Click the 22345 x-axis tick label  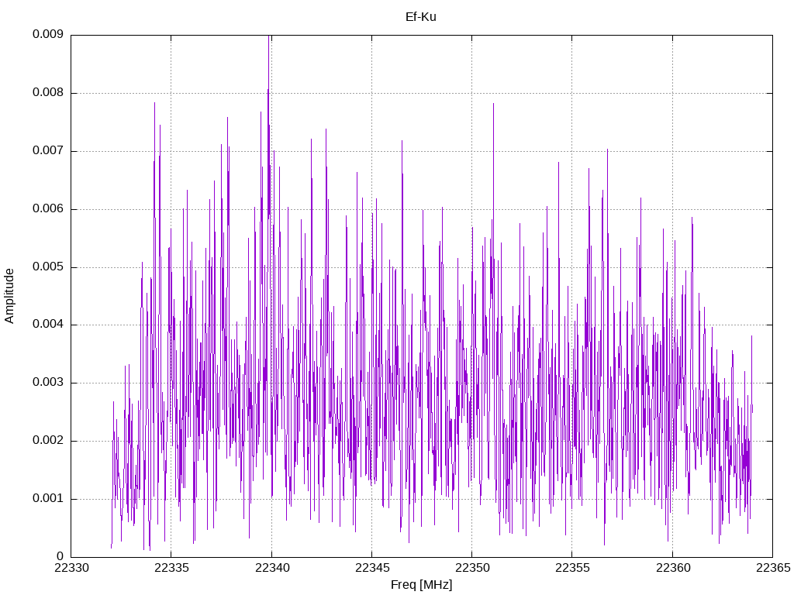[372, 568]
